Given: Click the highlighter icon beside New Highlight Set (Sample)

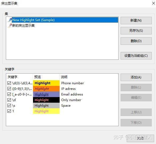Looking at the screenshot, I should tap(10, 20).
